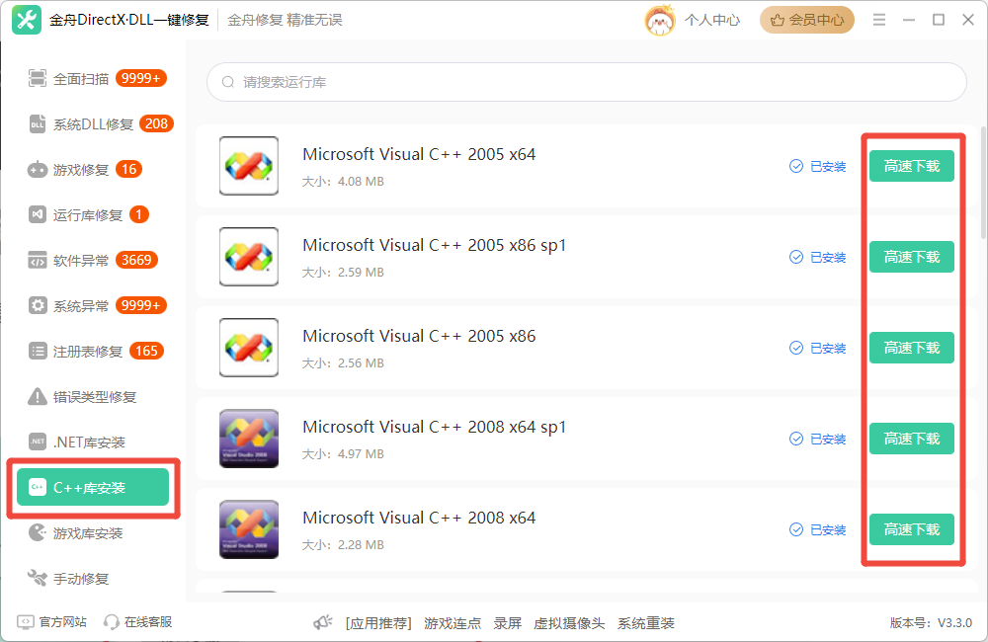Click the title Microsoft Visual C++ 2008 x64 sp1

[434, 427]
